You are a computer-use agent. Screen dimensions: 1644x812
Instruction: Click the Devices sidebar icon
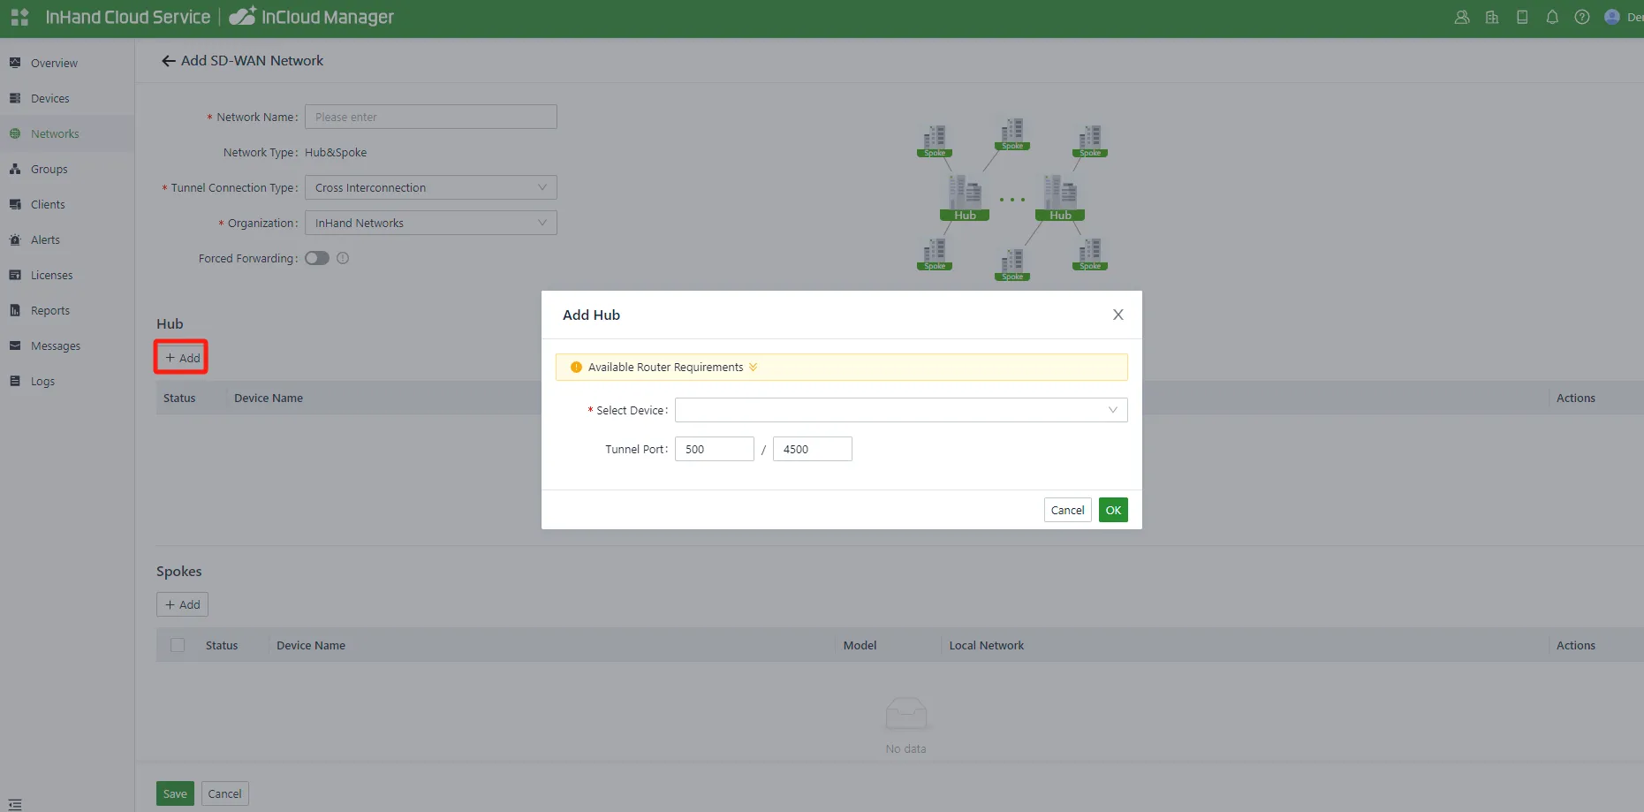tap(15, 98)
